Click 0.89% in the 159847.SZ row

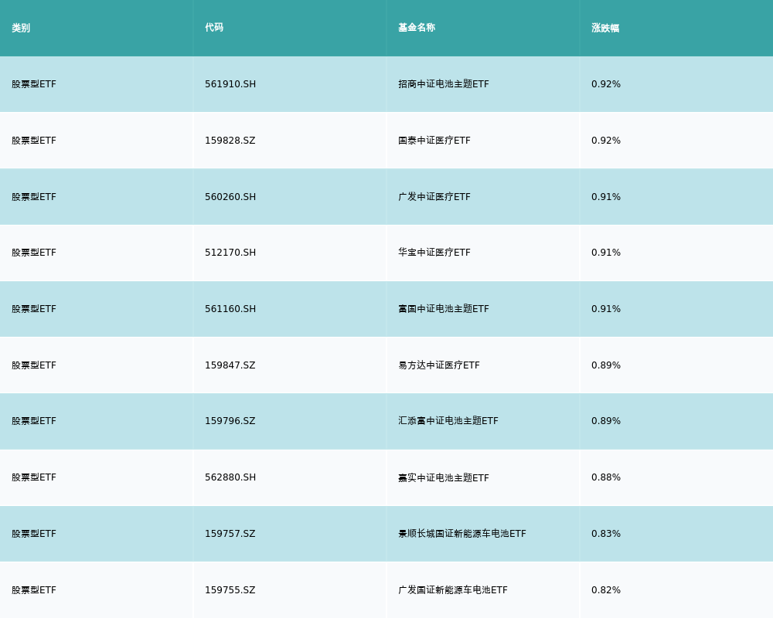tap(606, 365)
